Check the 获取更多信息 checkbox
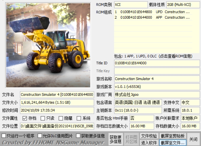Viewport: 201px width, 146px height. (x=78, y=135)
